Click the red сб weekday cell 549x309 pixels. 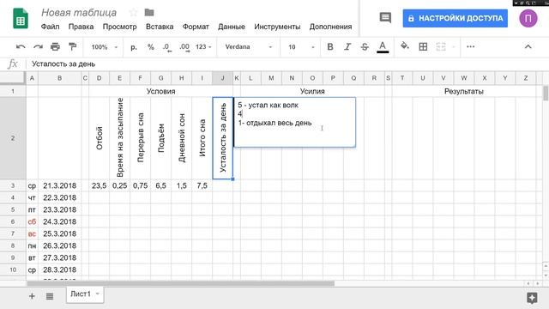32,221
